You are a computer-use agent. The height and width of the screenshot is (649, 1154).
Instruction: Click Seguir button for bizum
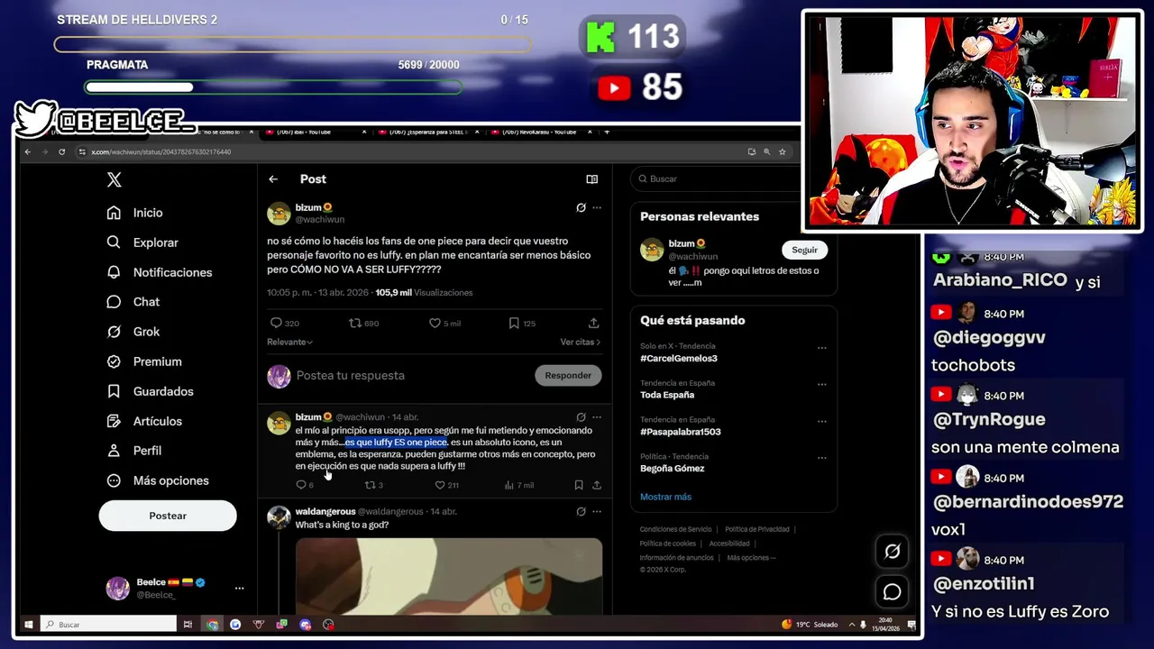804,251
